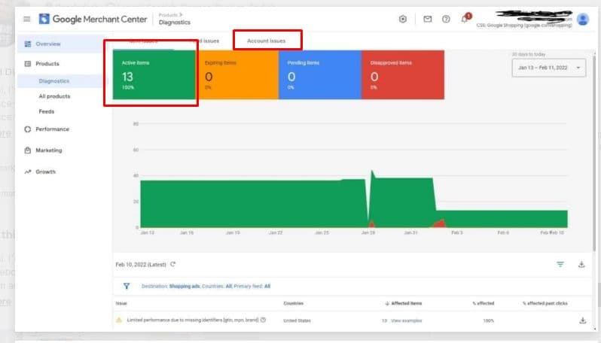Click the Issue column header
The image size is (601, 343).
121,304
